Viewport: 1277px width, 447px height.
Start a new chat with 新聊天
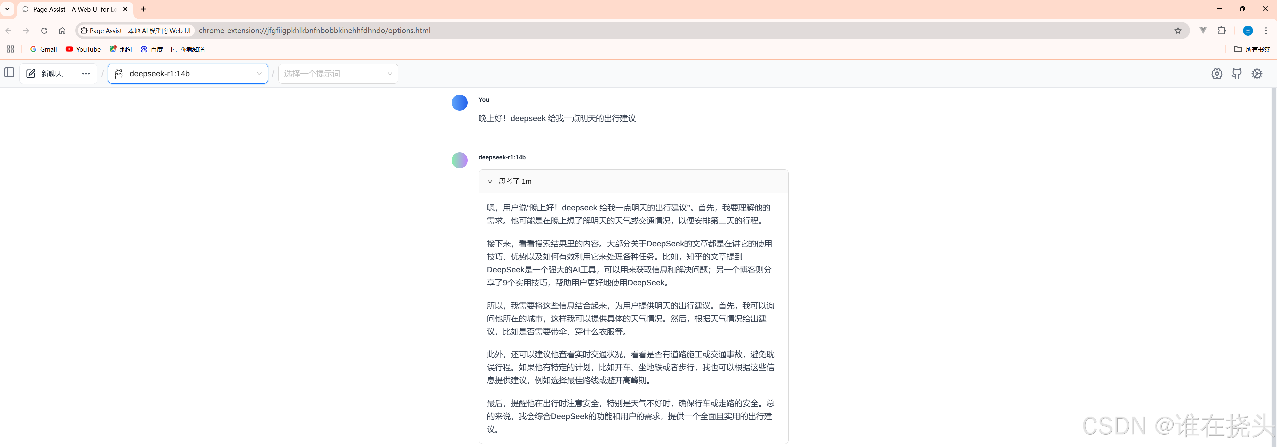point(46,73)
